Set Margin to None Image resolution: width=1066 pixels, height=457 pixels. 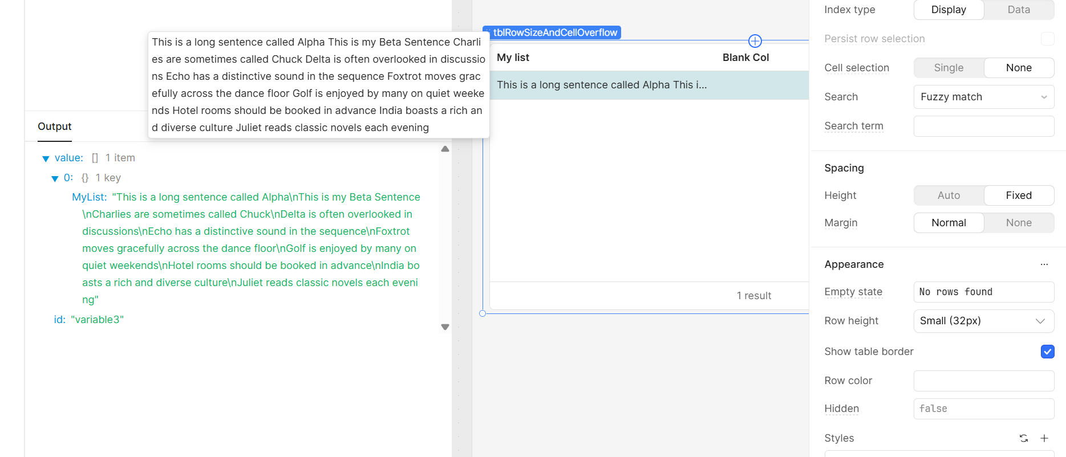[1018, 223]
